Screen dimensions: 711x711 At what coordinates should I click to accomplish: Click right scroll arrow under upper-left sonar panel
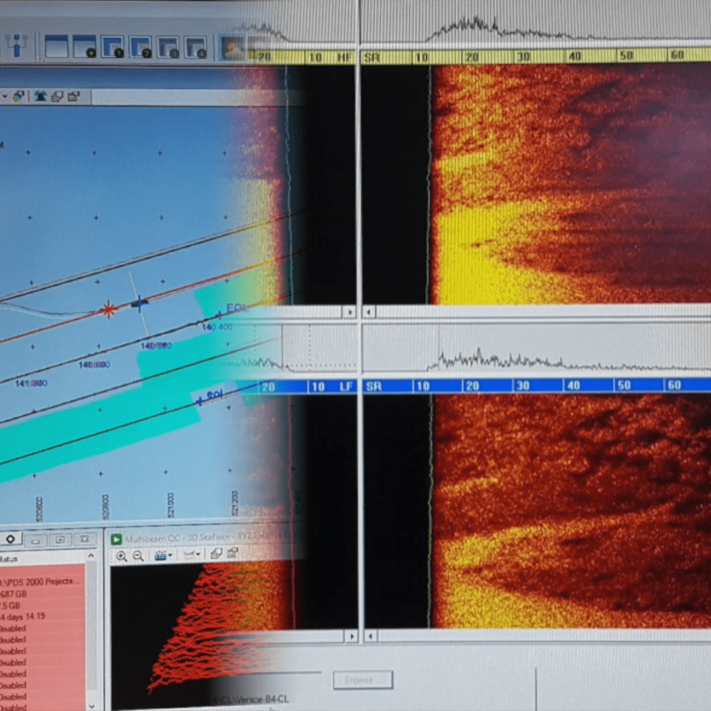(x=350, y=312)
